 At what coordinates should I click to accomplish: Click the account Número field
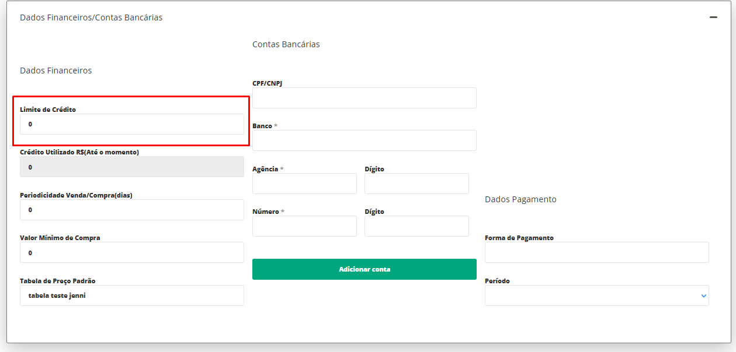pos(304,226)
